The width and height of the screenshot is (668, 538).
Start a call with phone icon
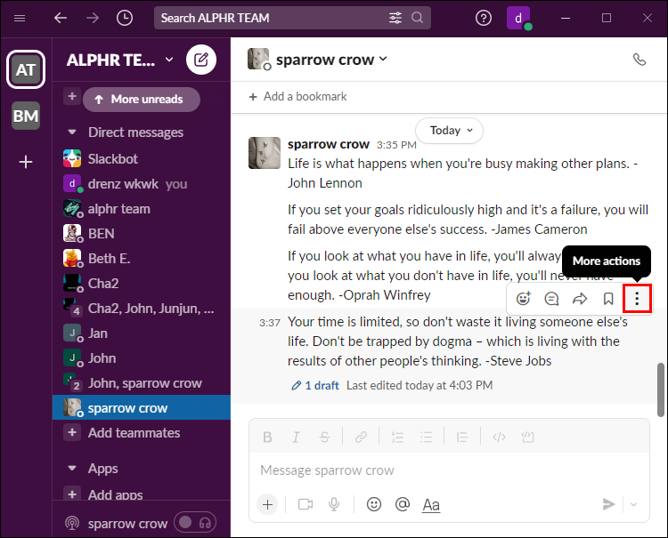click(x=639, y=60)
